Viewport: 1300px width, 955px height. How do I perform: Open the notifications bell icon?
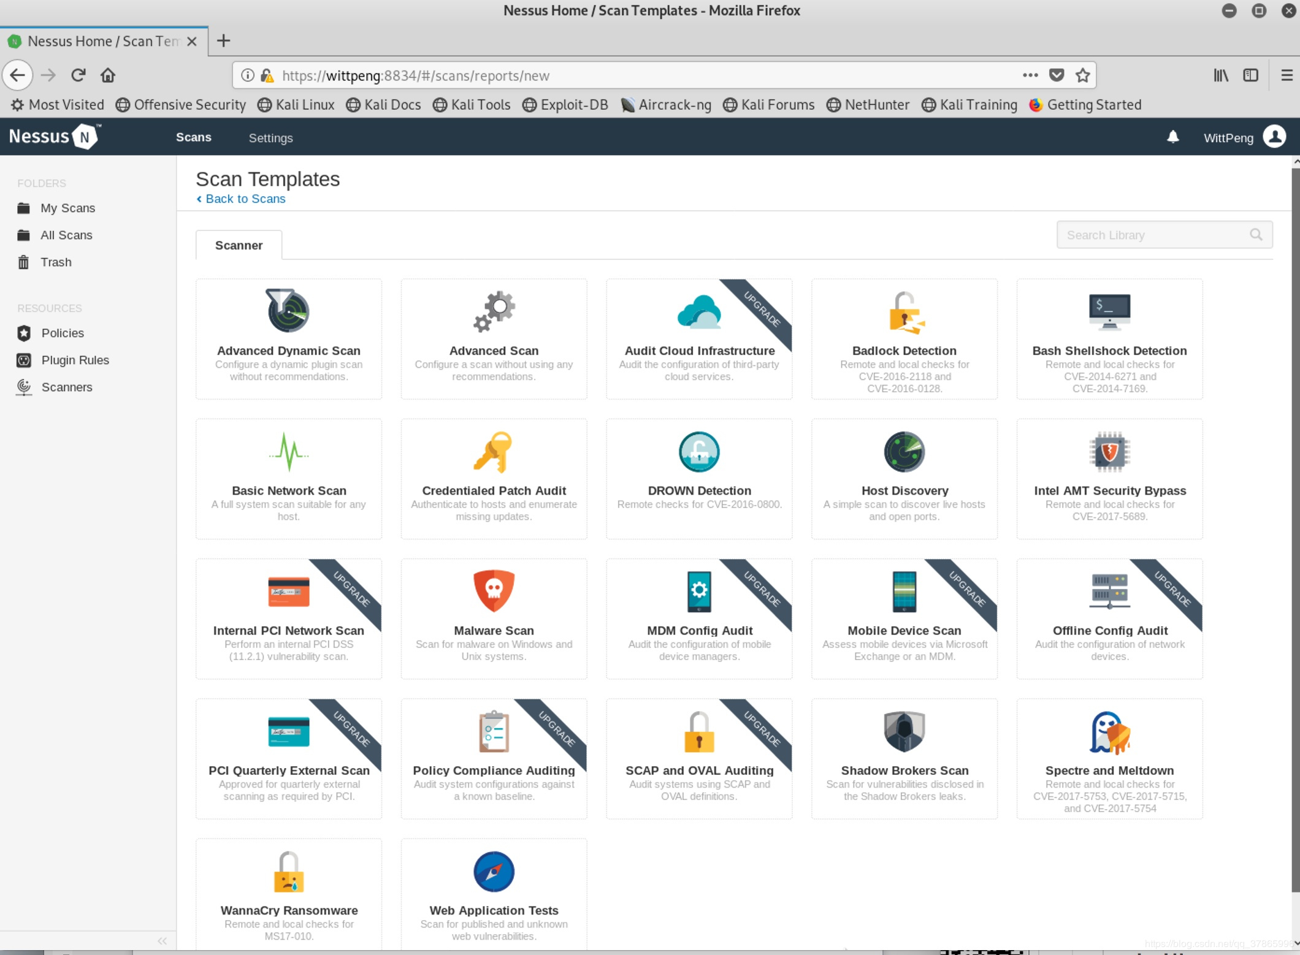pyautogui.click(x=1172, y=137)
